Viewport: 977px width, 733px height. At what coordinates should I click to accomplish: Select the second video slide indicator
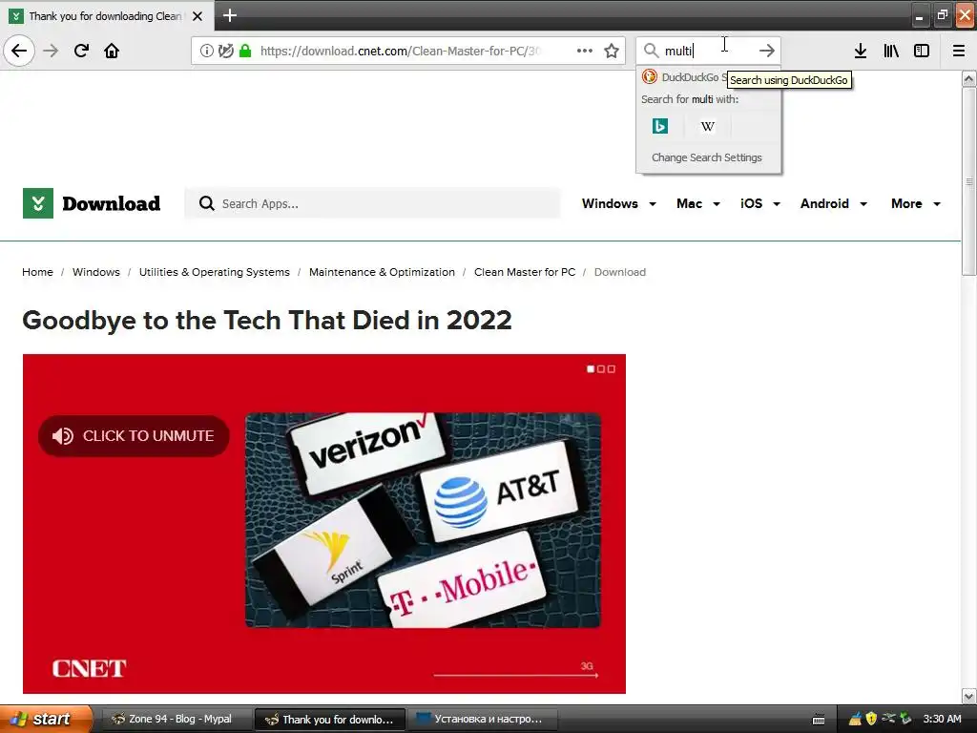point(601,369)
